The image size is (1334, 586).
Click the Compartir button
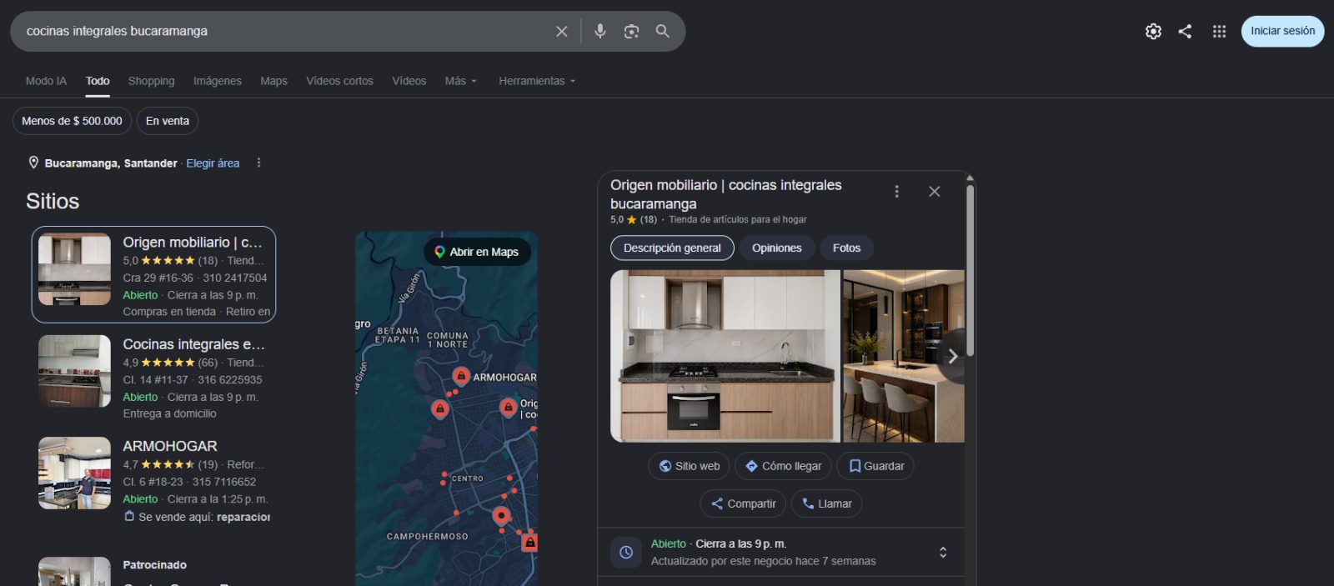click(x=743, y=503)
